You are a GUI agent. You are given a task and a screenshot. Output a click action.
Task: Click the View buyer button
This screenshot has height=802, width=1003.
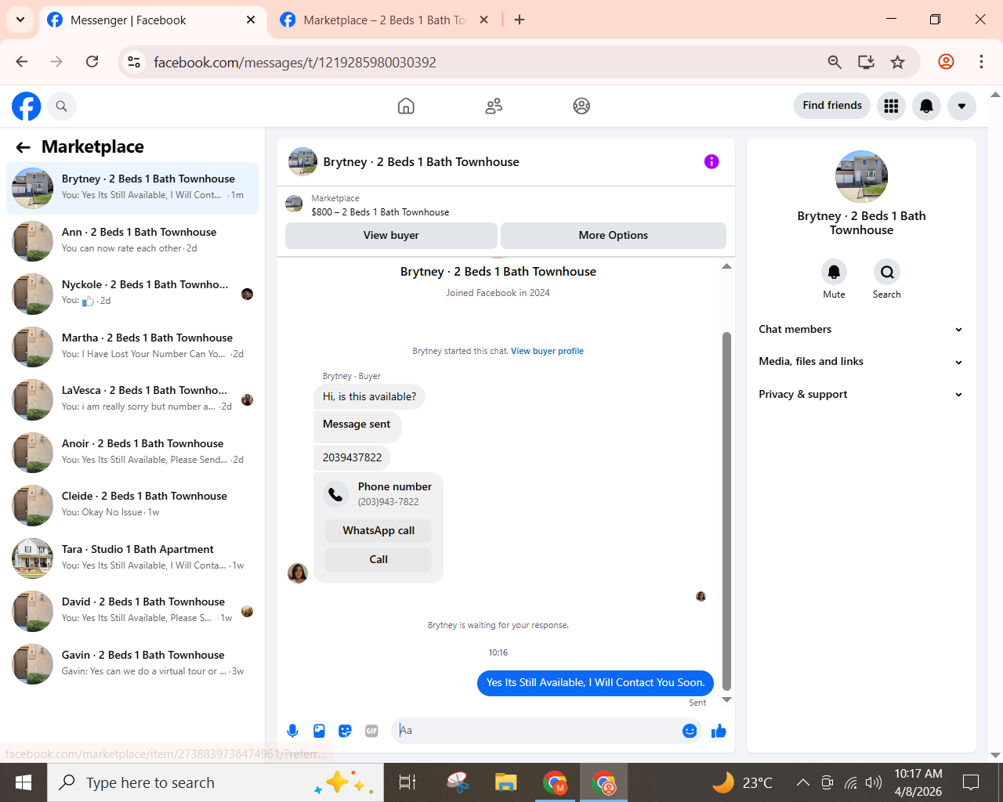tap(391, 235)
